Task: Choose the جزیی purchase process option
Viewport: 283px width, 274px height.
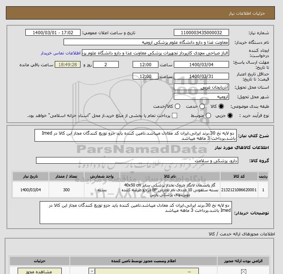Action: pyautogui.click(x=230, y=115)
